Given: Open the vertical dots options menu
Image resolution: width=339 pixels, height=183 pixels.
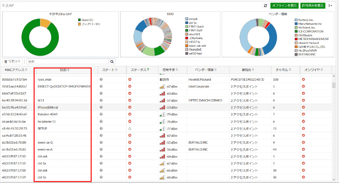Looking at the screenshot, I should (330, 6).
